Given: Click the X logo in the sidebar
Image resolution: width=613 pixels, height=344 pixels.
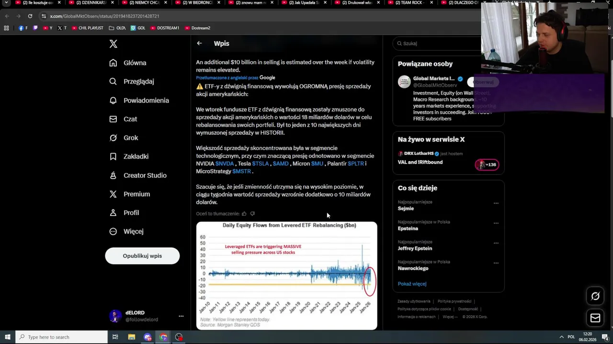Looking at the screenshot, I should point(113,44).
